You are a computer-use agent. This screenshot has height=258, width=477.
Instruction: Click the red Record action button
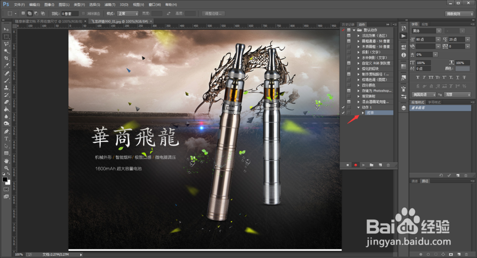point(355,165)
